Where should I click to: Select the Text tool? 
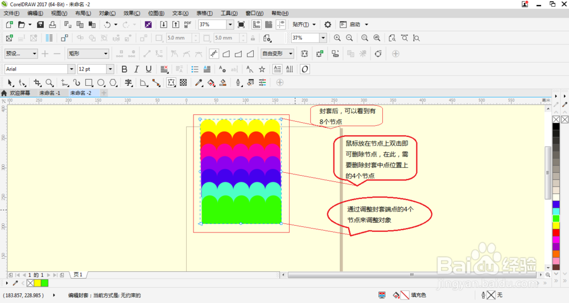click(128, 82)
